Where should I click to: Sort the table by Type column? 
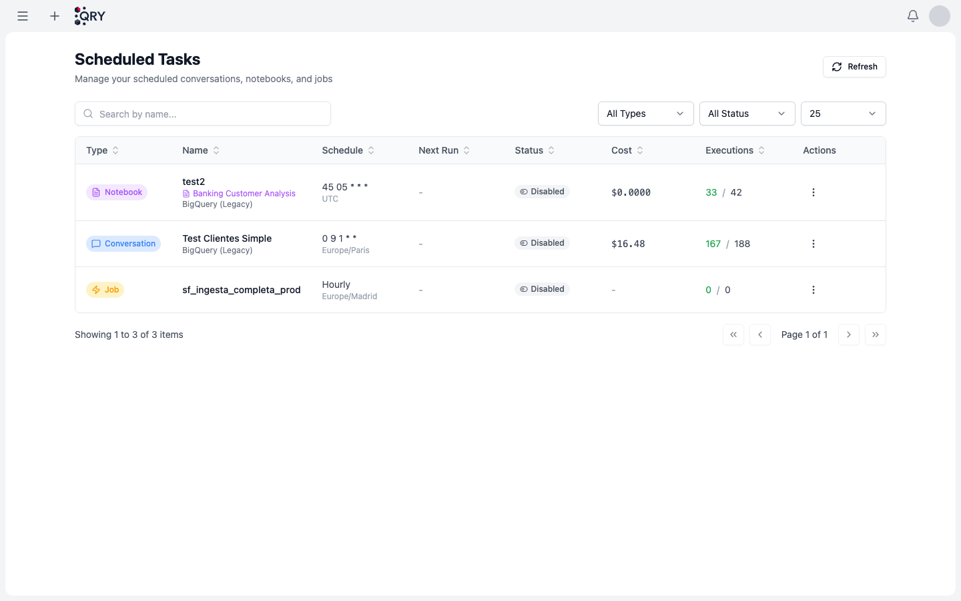coord(103,150)
